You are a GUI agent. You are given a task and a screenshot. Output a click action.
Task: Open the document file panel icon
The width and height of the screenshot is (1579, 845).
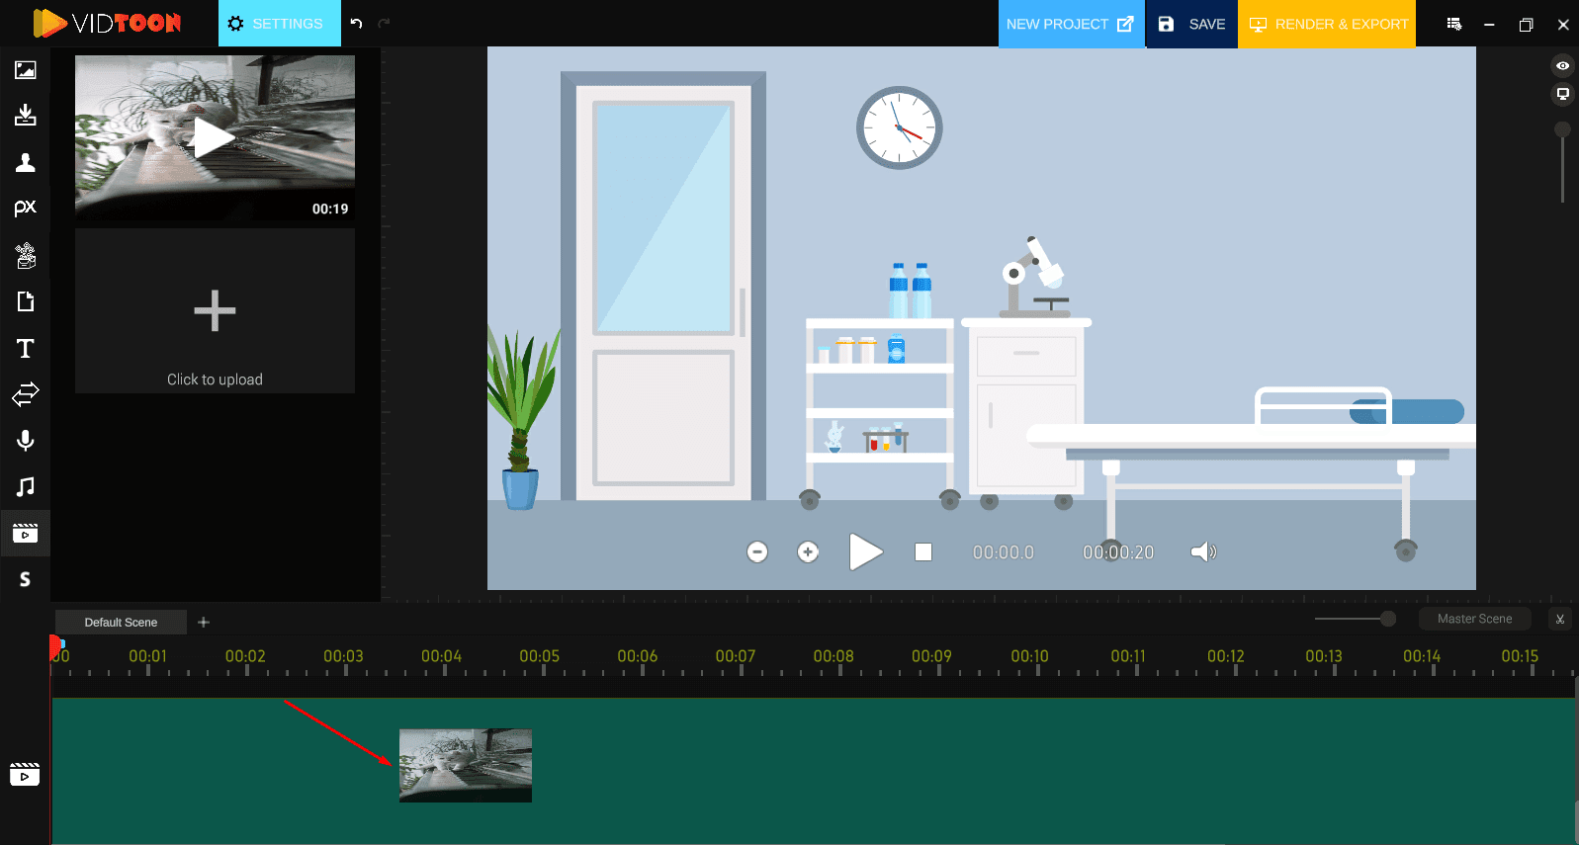coord(26,301)
